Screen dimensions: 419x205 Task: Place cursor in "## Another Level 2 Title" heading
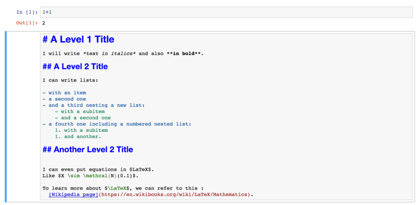[x=88, y=150]
